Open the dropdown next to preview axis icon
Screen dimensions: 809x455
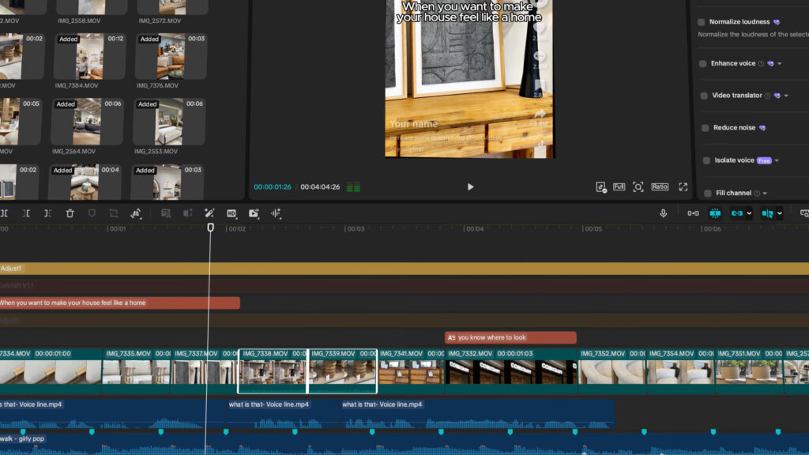(780, 213)
